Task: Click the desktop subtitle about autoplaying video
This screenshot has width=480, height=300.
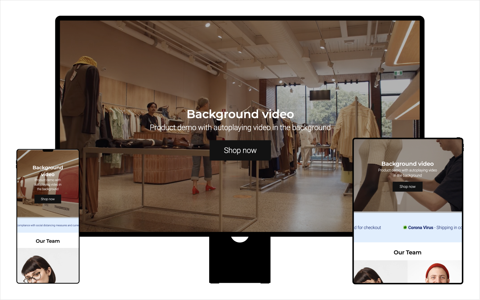Action: click(240, 127)
